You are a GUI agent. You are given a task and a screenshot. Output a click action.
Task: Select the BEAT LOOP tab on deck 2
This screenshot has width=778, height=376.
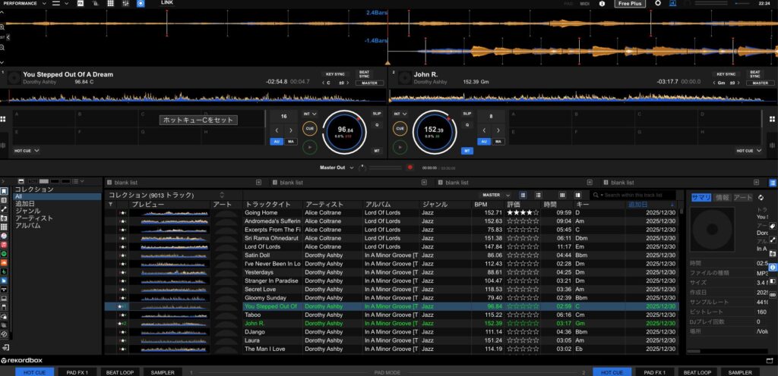point(696,372)
